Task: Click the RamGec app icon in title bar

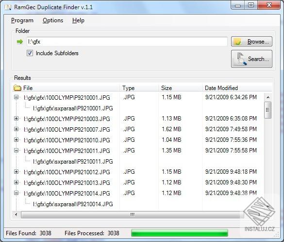Action: (x=8, y=7)
